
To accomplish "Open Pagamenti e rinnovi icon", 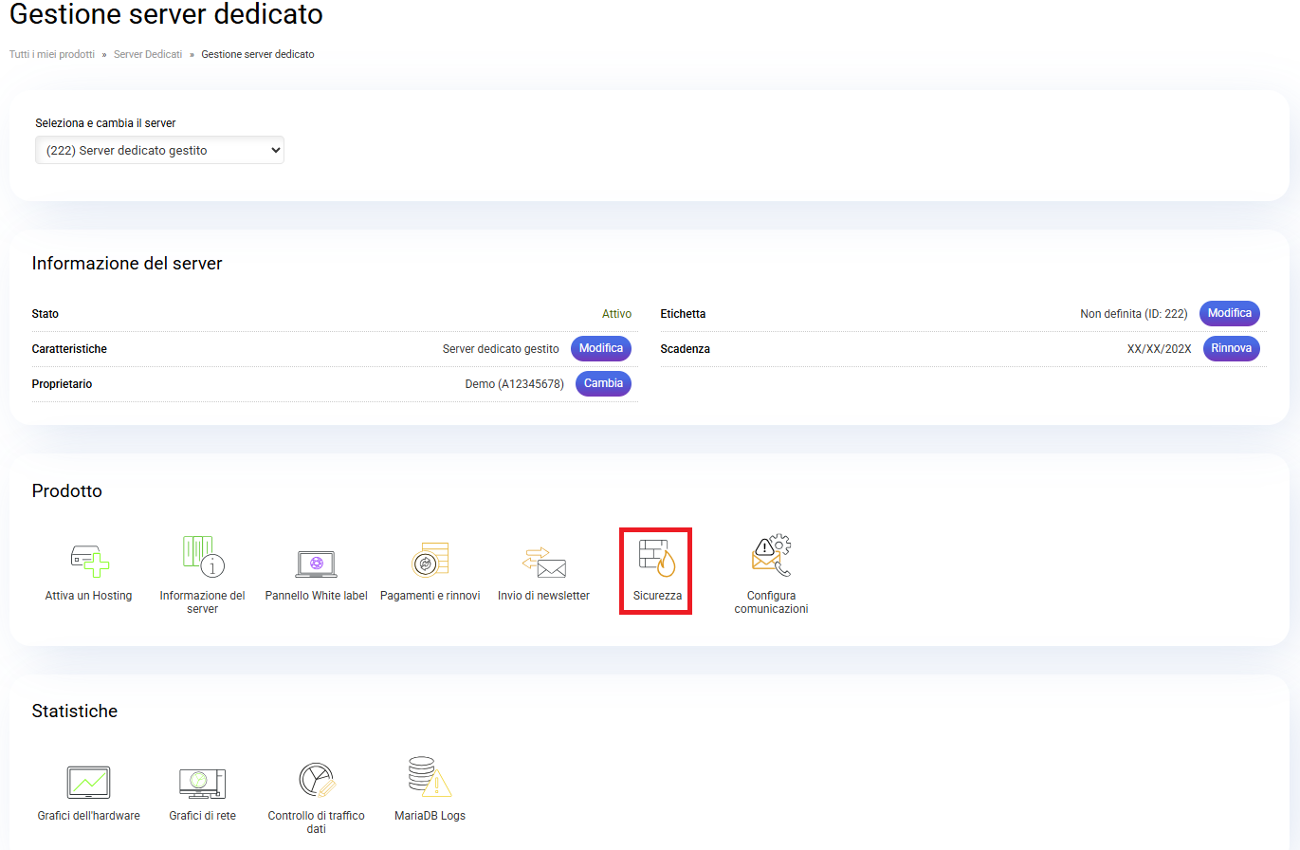I will click(430, 560).
